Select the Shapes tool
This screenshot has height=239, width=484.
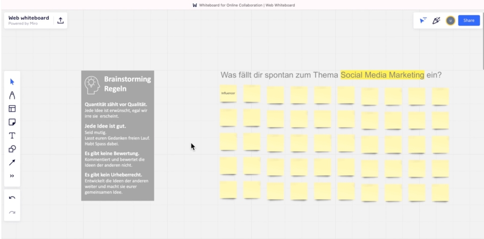[x=12, y=149]
